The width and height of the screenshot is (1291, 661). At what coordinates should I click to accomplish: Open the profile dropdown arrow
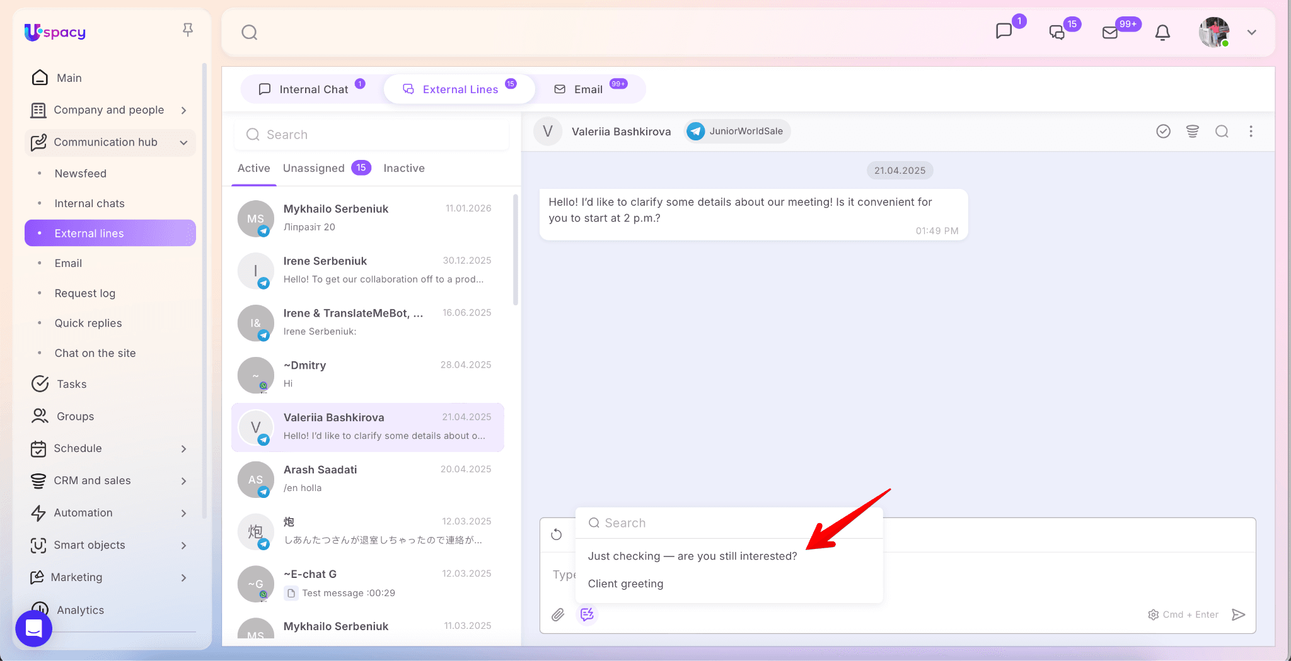pos(1251,33)
